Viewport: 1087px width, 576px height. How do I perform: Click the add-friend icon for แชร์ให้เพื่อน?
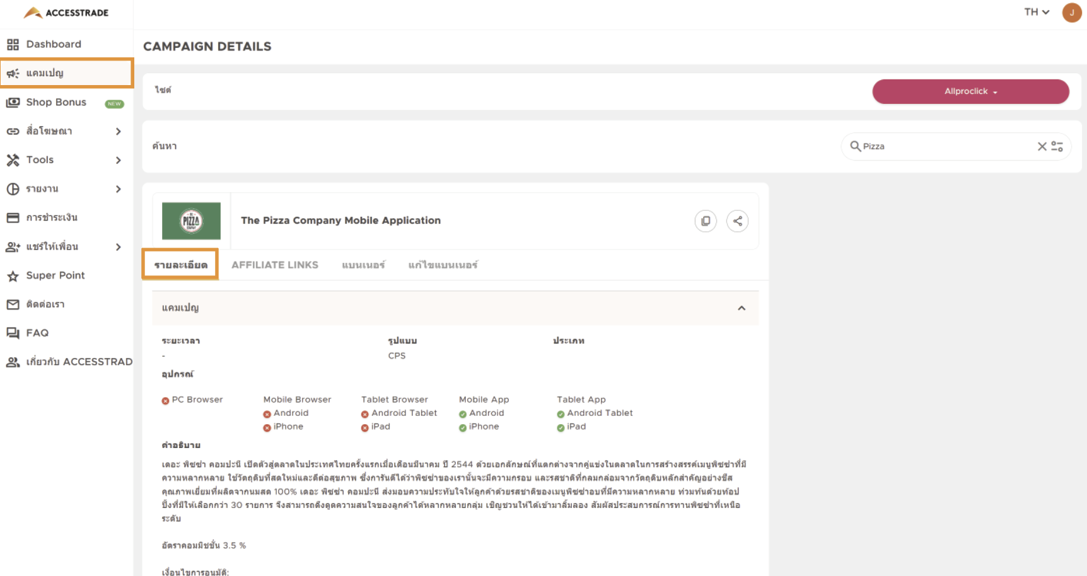(x=13, y=247)
